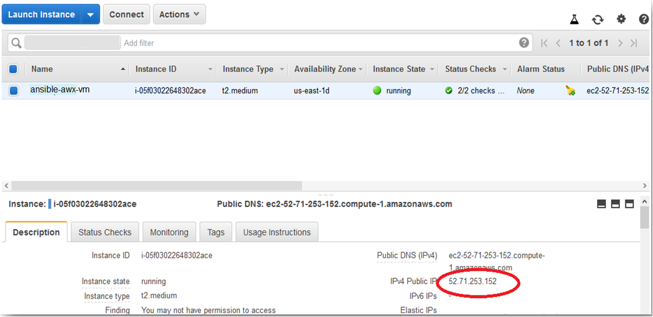
Task: Minimize the details pane layout icon
Action: (x=602, y=204)
